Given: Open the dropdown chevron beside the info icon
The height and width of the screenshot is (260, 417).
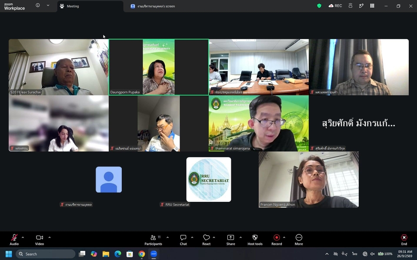Looking at the screenshot, I should [x=48, y=5].
